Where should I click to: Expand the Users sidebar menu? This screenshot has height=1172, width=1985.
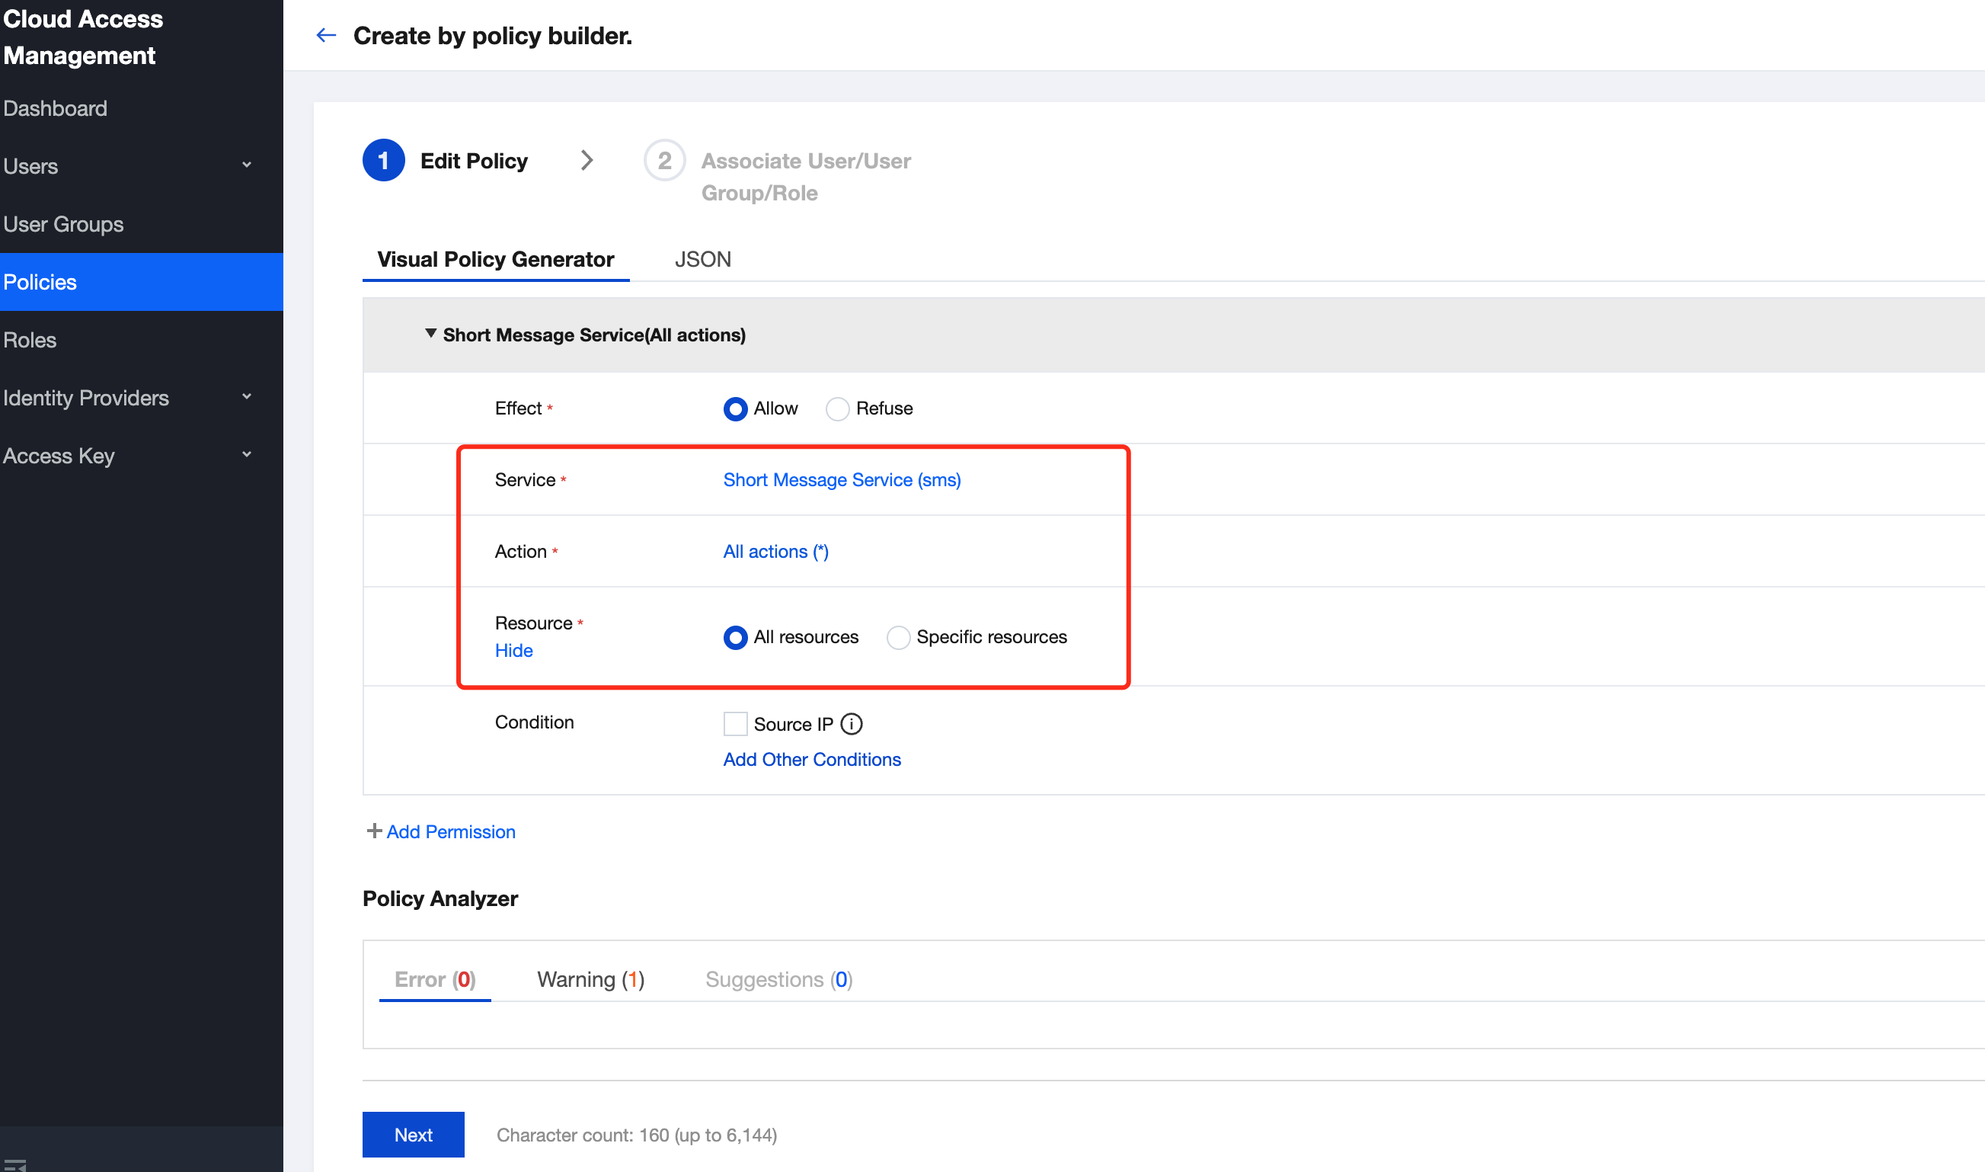246,166
